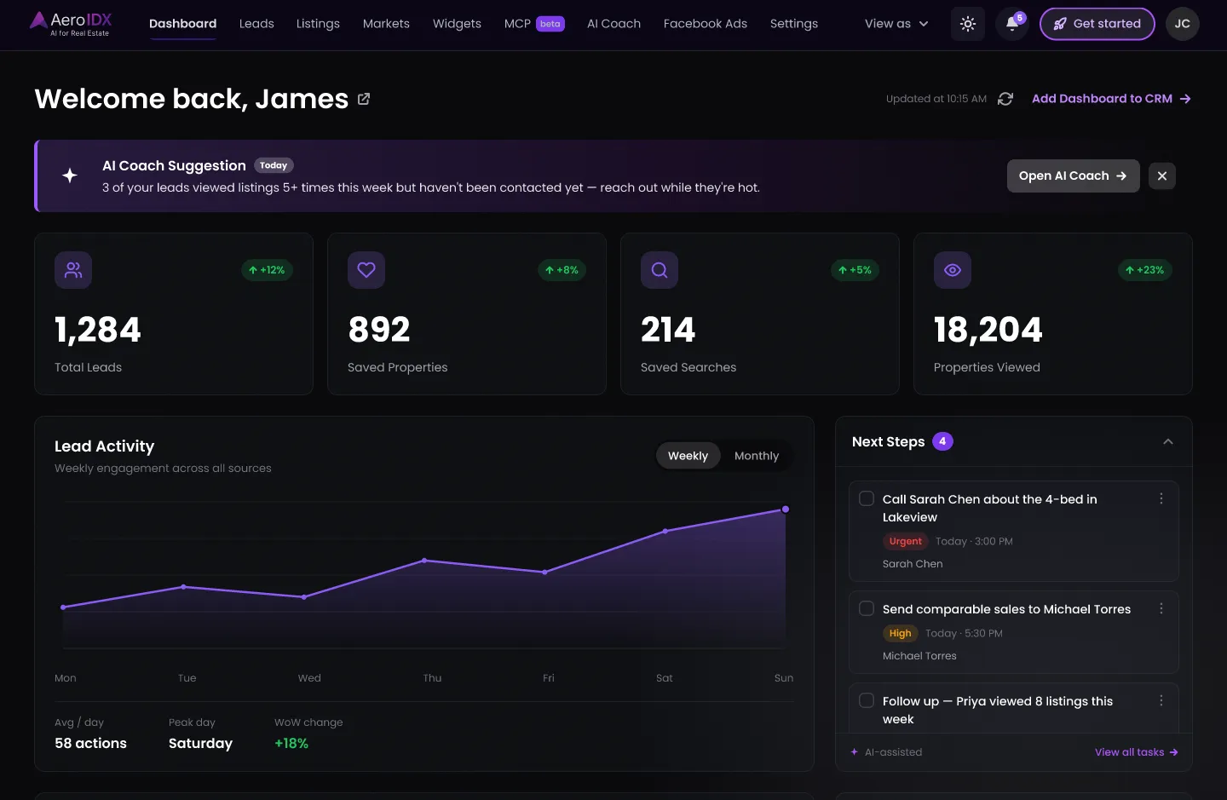Click the Total Leads people icon
Screen dimensions: 1227x800
tap(73, 270)
